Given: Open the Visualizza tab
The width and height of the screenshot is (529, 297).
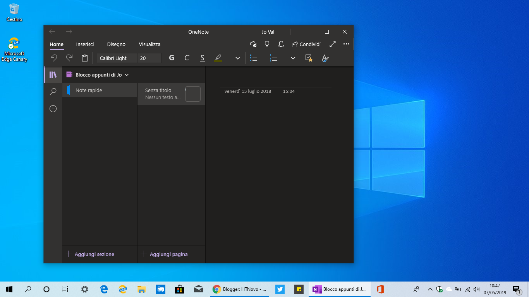Looking at the screenshot, I should coord(149,44).
